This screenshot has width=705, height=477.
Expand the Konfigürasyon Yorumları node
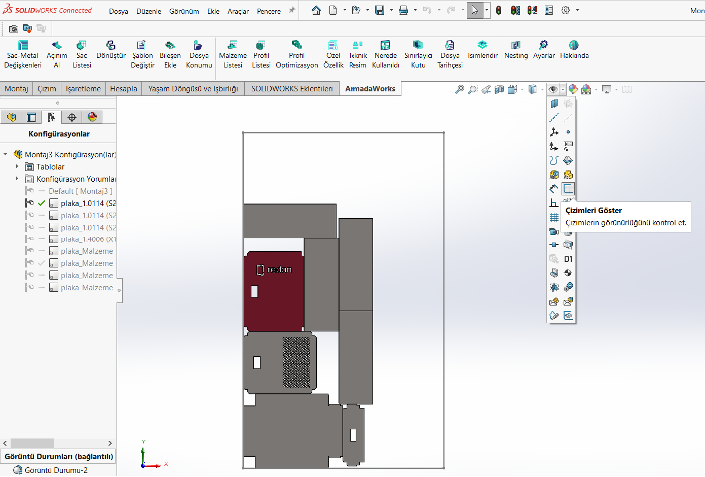point(17,178)
